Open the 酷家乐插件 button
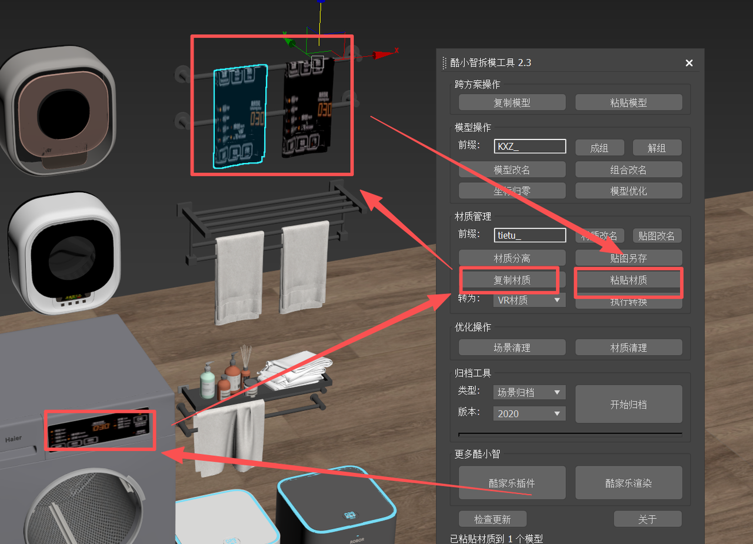 tap(512, 483)
